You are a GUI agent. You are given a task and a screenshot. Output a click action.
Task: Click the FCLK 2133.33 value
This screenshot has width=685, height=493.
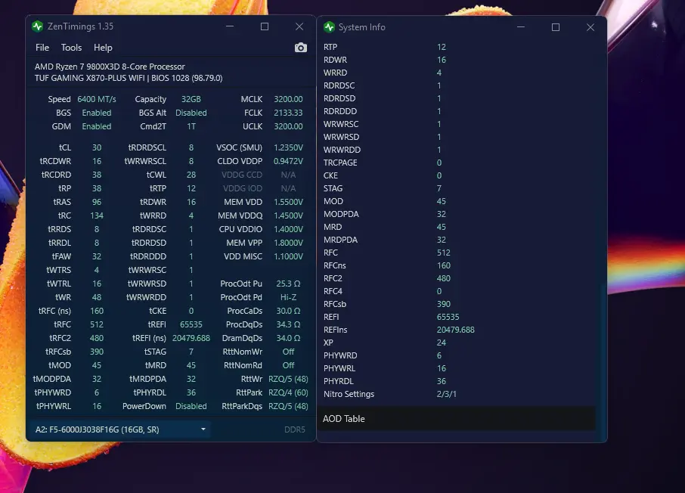click(x=288, y=113)
